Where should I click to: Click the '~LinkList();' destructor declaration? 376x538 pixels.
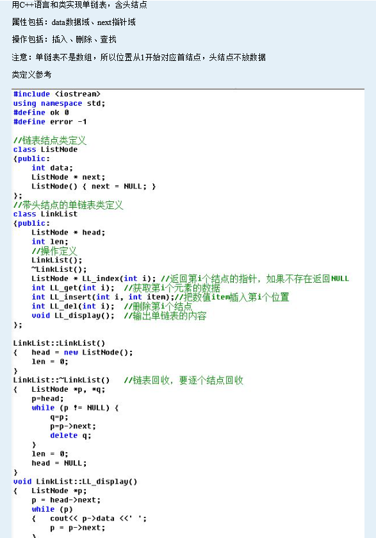[59, 270]
